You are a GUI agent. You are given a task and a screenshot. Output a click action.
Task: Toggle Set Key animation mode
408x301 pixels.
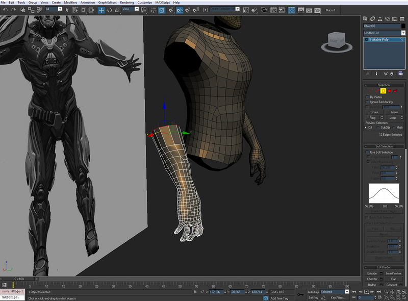coord(313,297)
